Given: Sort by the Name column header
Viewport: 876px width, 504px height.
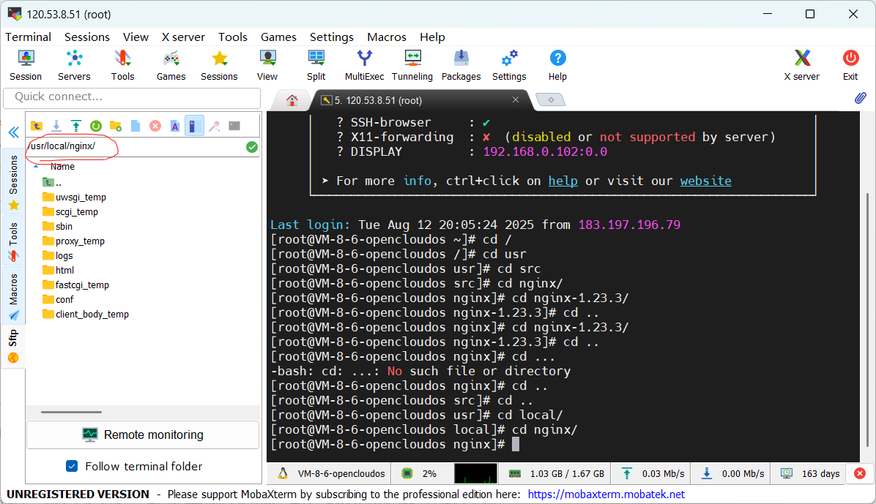Looking at the screenshot, I should [62, 166].
